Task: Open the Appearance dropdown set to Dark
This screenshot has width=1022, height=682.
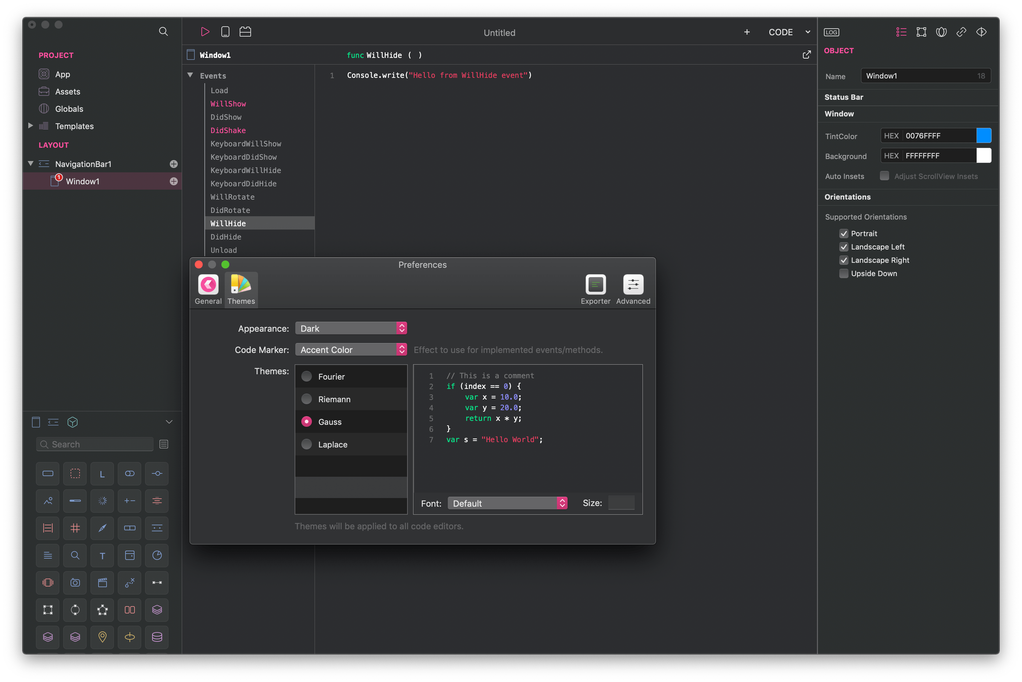Action: coord(351,328)
